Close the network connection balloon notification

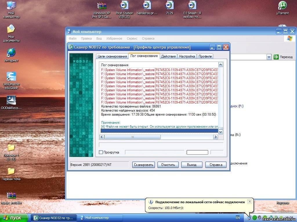[250, 201]
